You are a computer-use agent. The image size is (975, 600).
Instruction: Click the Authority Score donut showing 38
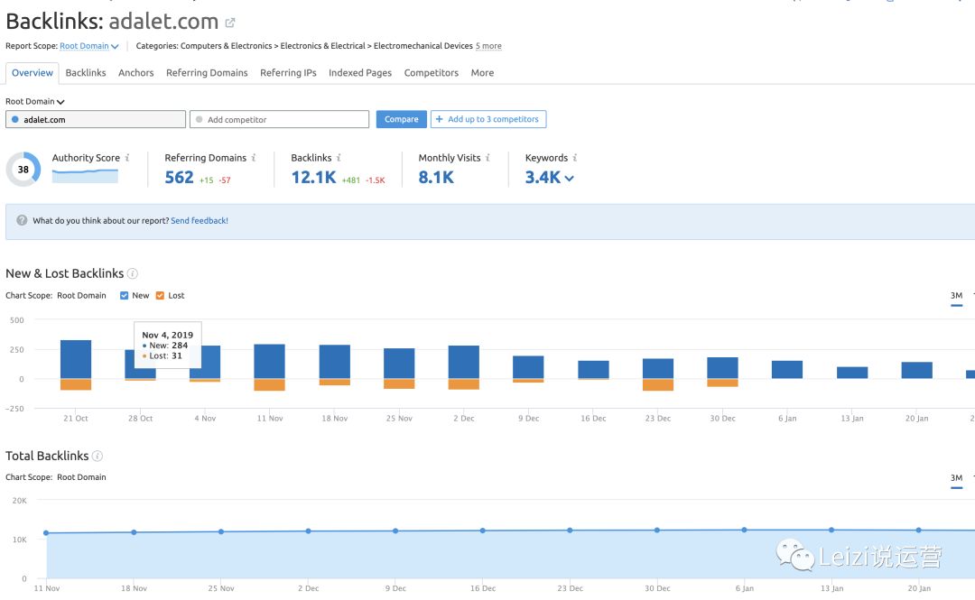(23, 169)
